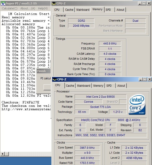Minimize the upper CPU-Z window
152x165 pixels.
(x=139, y=3)
